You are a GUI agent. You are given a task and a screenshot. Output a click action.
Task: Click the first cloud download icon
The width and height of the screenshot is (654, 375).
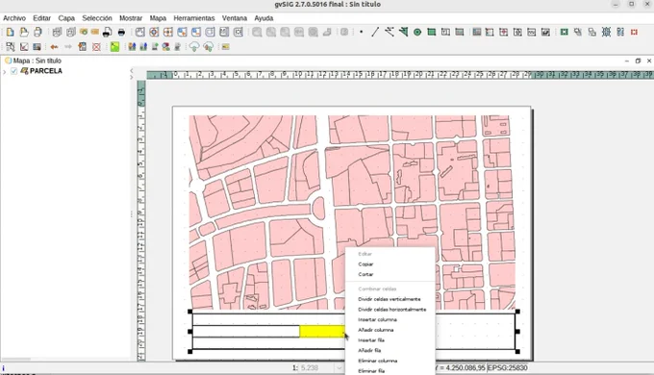tap(194, 47)
